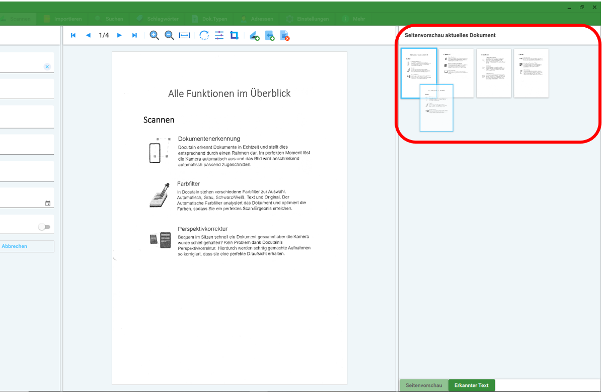The height and width of the screenshot is (392, 603).
Task: Click the pipette illustration beside Farbfilter
Action: (x=160, y=195)
